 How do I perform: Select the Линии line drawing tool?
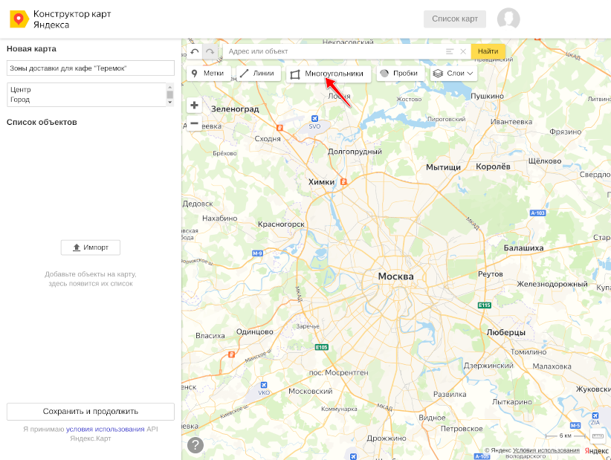[259, 74]
